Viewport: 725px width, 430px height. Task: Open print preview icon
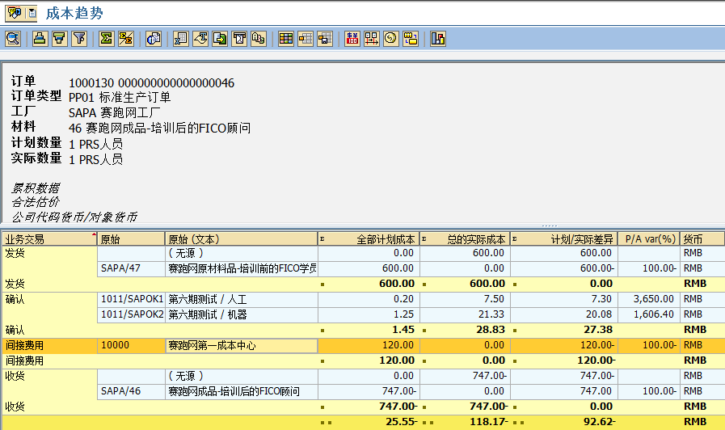154,38
